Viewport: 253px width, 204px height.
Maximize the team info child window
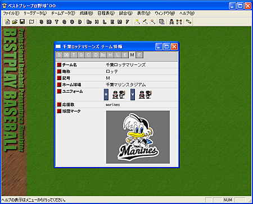(166, 47)
